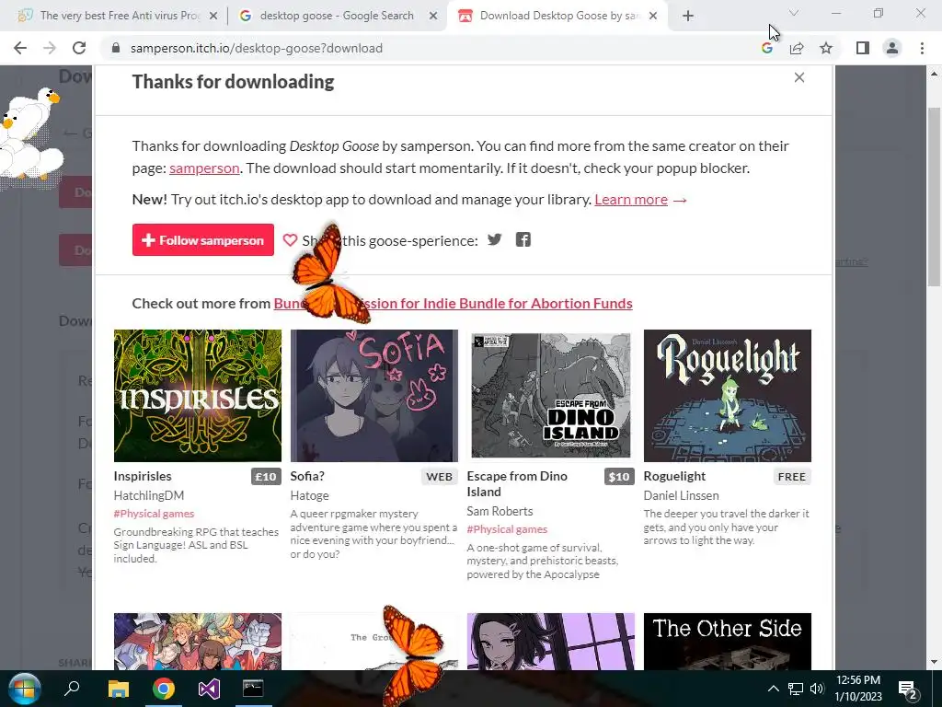The width and height of the screenshot is (942, 707).
Task: Click #Physical games tag under Dino Island
Action: click(x=507, y=529)
